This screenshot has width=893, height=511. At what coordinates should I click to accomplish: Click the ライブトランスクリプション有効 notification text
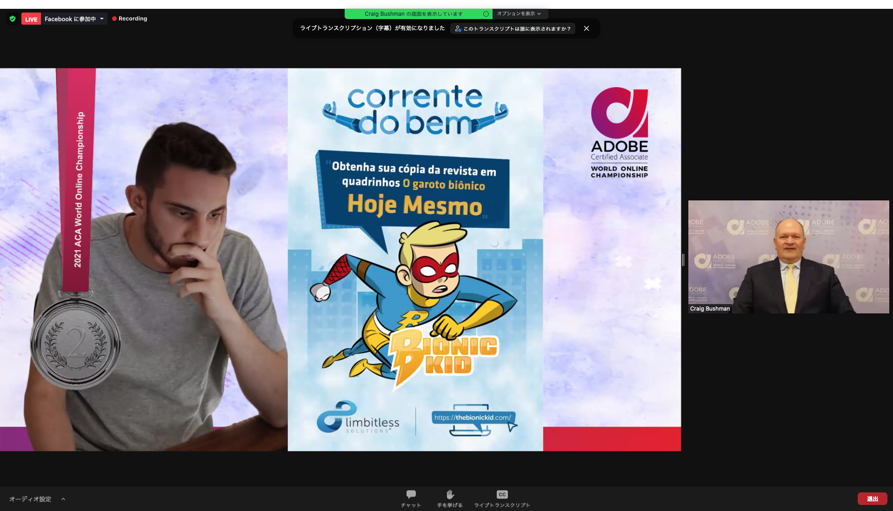pos(373,28)
